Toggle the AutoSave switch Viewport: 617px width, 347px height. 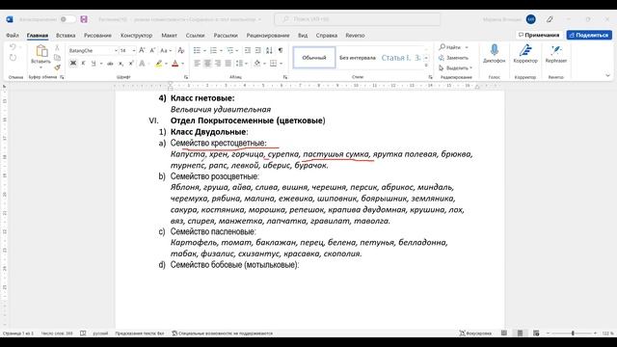point(67,19)
